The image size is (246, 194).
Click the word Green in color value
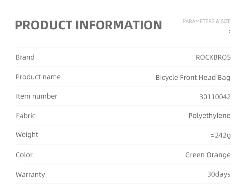(x=195, y=155)
